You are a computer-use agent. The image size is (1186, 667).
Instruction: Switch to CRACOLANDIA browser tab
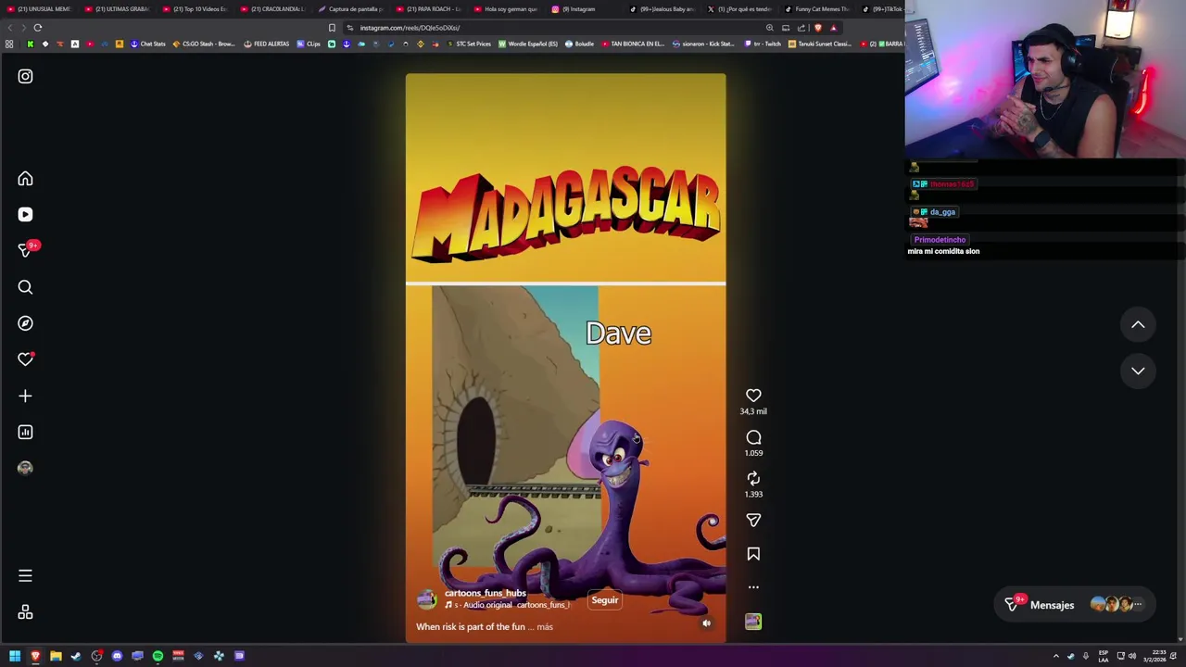pyautogui.click(x=272, y=9)
